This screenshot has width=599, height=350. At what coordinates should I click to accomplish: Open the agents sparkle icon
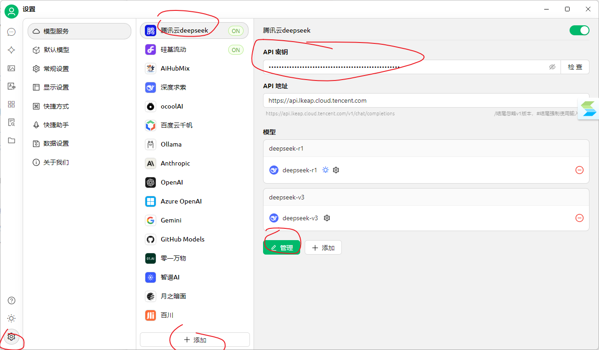pyautogui.click(x=11, y=50)
